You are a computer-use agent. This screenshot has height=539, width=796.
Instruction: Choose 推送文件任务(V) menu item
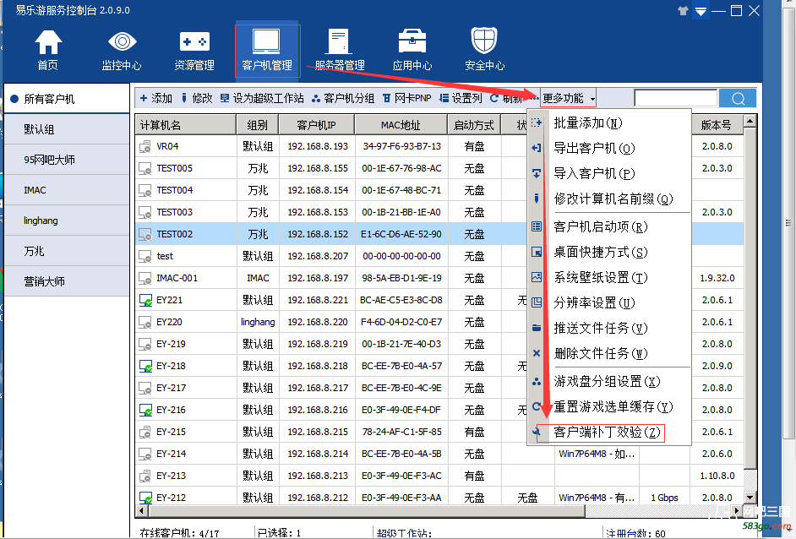coord(609,329)
